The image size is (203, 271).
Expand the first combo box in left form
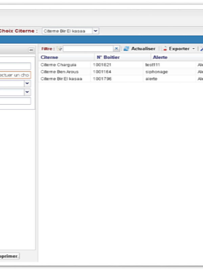tap(27, 84)
